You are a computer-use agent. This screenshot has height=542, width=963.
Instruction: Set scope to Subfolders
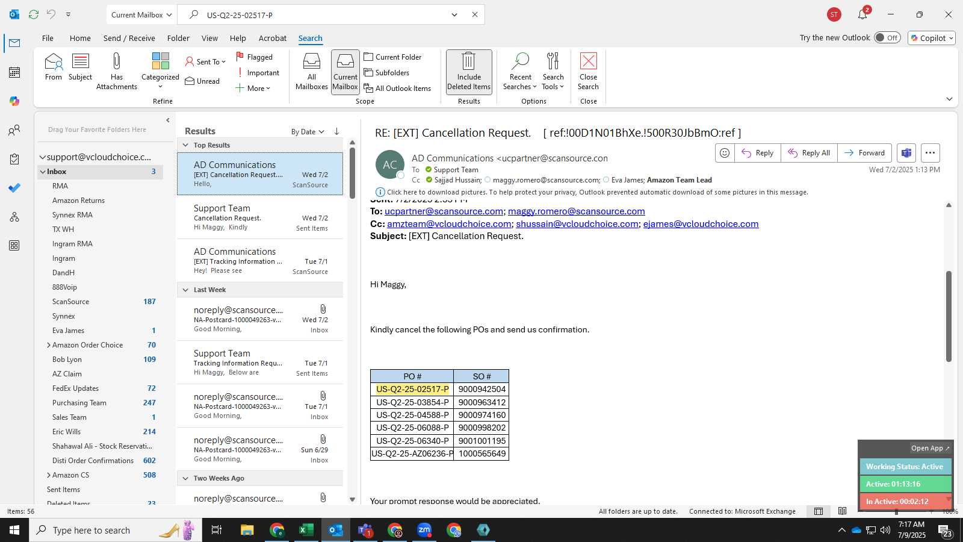[x=386, y=72]
